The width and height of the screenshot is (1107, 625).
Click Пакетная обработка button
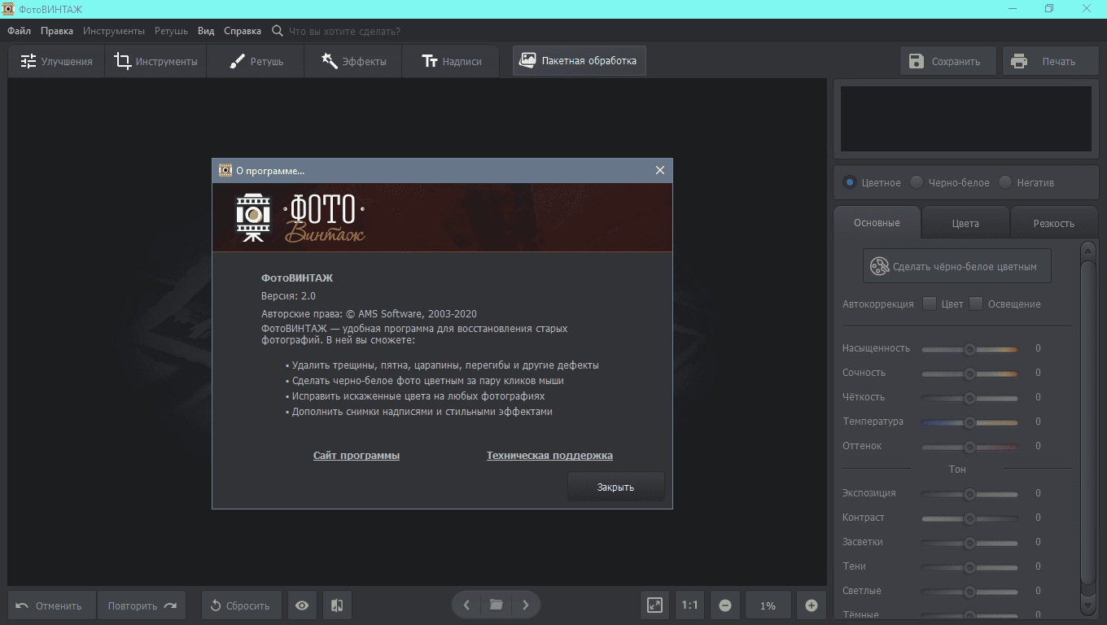tap(579, 60)
